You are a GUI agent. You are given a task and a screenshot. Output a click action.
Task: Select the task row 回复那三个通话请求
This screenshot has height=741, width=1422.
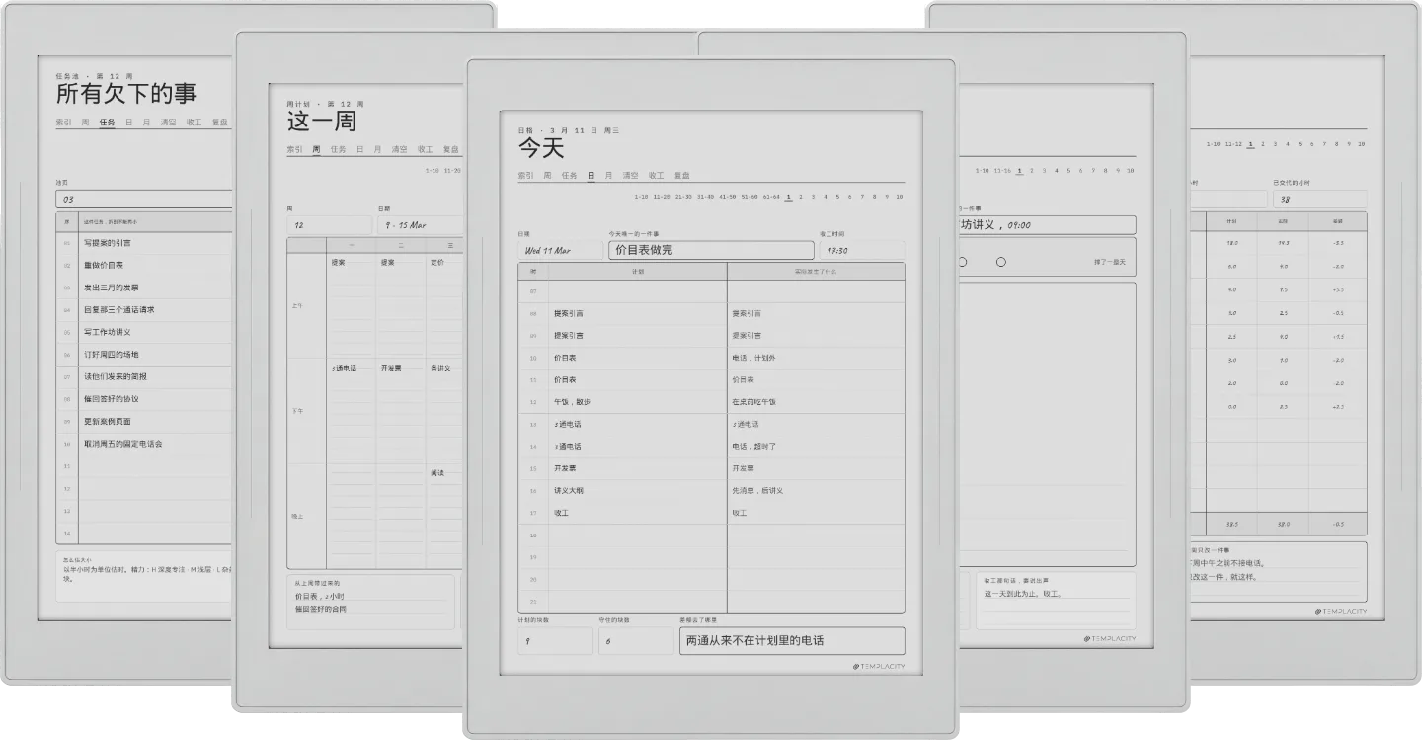144,310
